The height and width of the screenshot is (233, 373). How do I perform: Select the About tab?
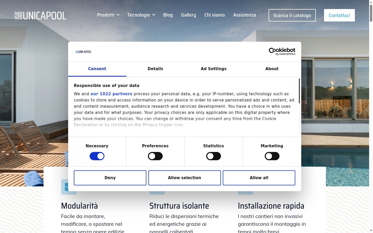point(272,69)
